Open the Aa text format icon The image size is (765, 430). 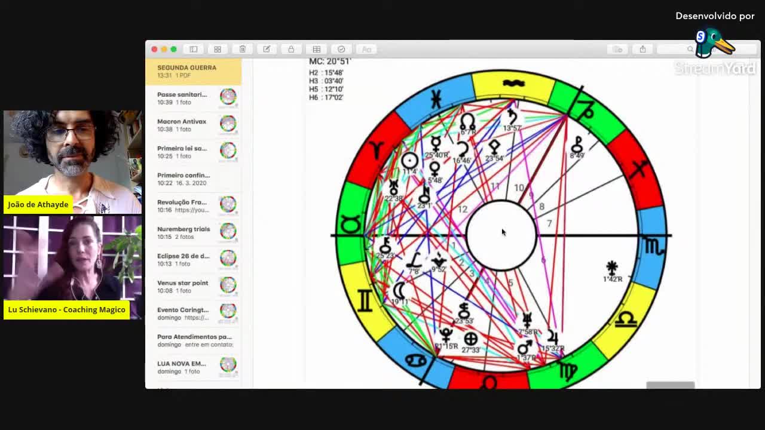[x=366, y=49]
